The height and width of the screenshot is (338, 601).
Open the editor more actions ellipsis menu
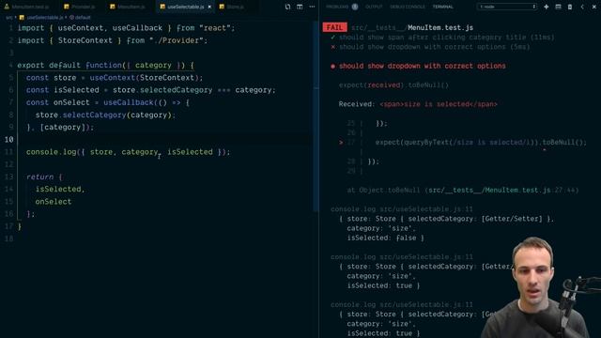[312, 7]
